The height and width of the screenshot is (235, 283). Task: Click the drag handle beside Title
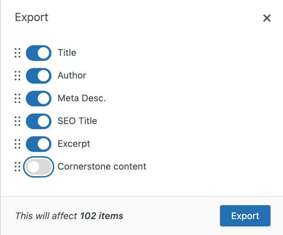pyautogui.click(x=17, y=53)
